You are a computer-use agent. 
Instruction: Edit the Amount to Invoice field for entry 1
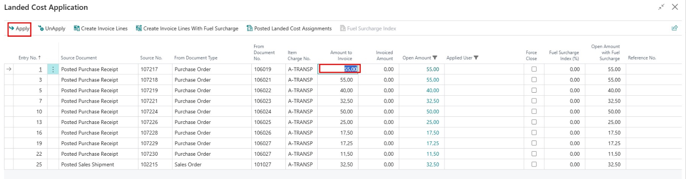click(x=339, y=69)
